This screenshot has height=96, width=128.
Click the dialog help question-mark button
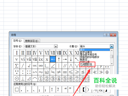click(x=106, y=35)
